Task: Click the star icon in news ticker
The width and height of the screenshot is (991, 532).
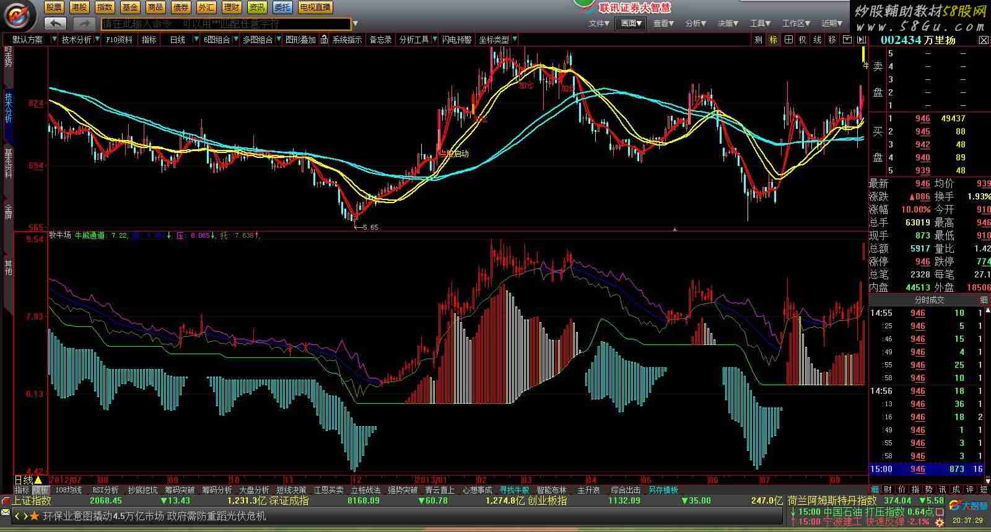Action: (35, 516)
